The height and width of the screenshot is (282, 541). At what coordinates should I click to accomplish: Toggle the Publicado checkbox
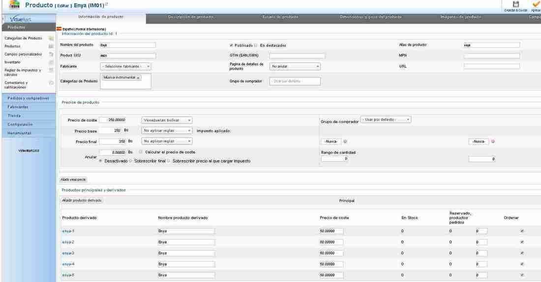[231, 45]
